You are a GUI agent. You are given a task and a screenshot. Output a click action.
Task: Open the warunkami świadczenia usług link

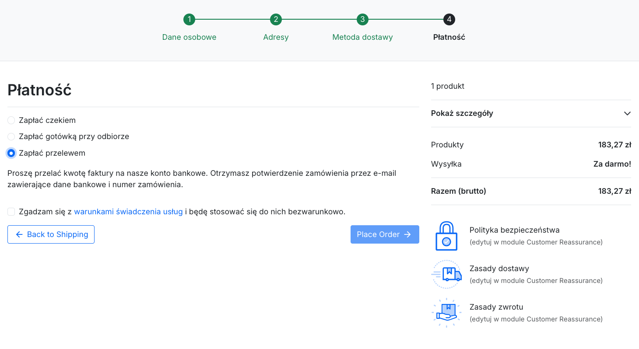128,212
